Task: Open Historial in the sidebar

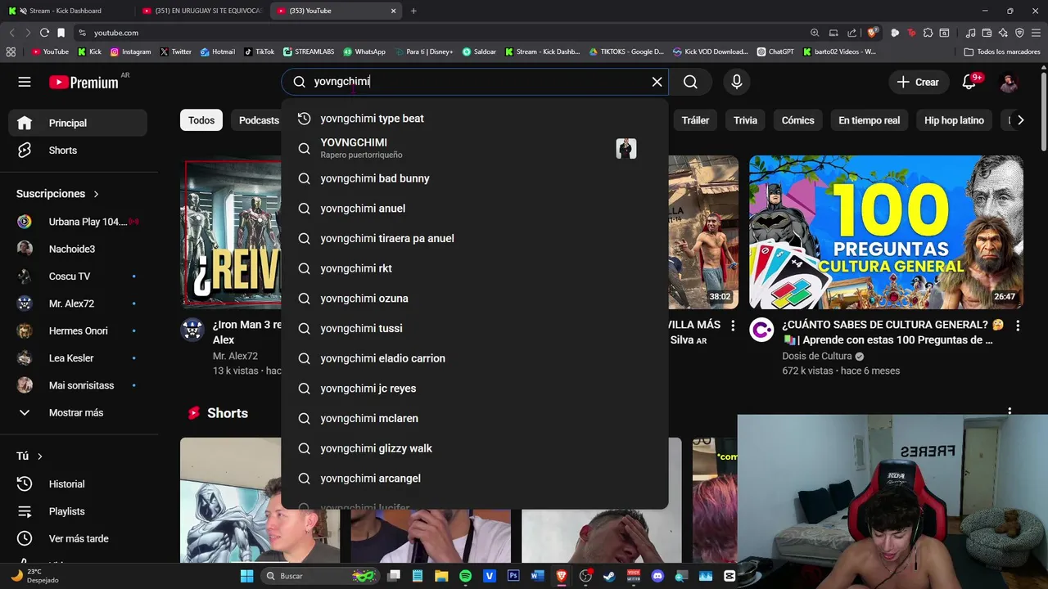Action: (x=78, y=484)
